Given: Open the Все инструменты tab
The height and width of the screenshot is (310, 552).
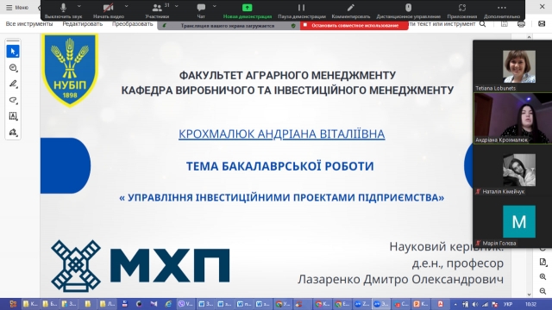Looking at the screenshot, I should click(29, 24).
